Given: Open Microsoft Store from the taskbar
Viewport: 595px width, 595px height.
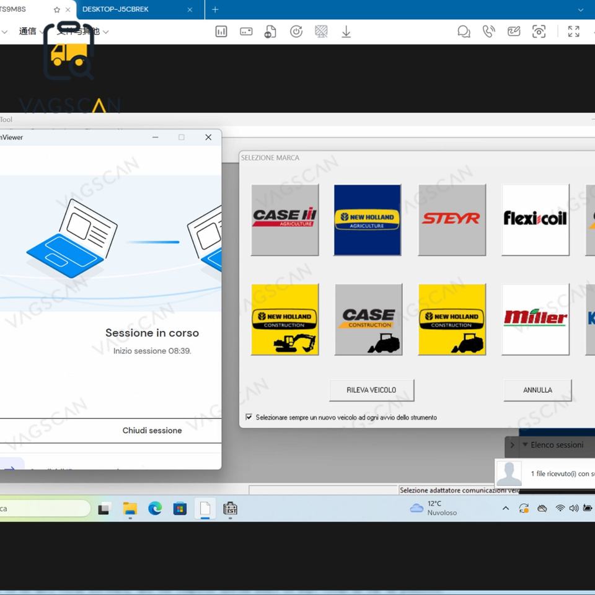Looking at the screenshot, I should tap(180, 508).
